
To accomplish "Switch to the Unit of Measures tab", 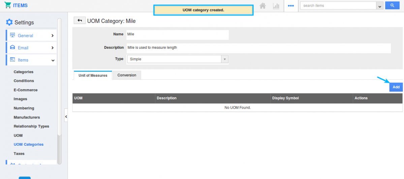I will pyautogui.click(x=93, y=75).
